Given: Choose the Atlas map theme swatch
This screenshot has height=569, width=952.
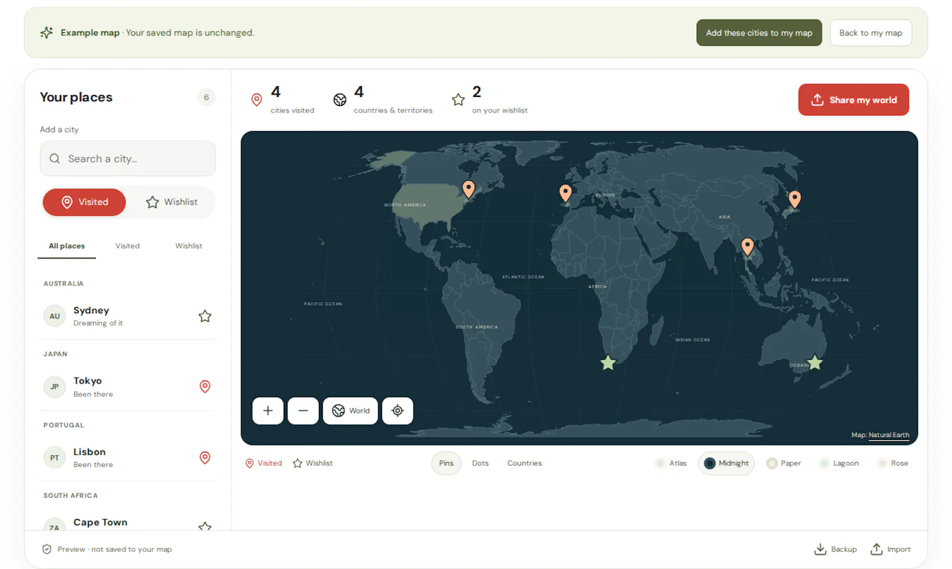Looking at the screenshot, I should coord(671,463).
